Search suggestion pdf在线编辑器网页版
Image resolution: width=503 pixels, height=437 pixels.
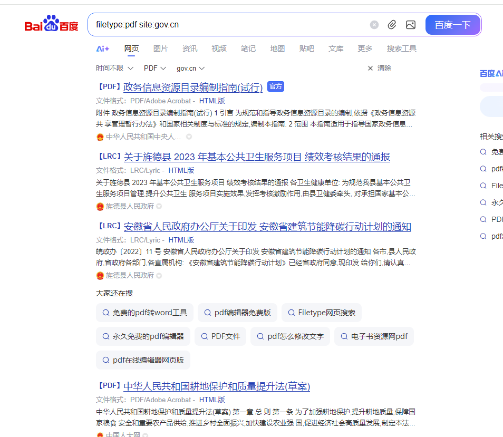(x=143, y=360)
